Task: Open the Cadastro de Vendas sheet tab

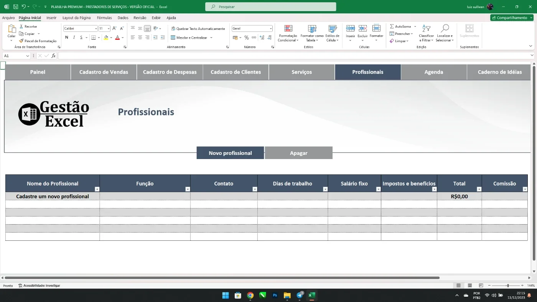Action: pyautogui.click(x=104, y=72)
